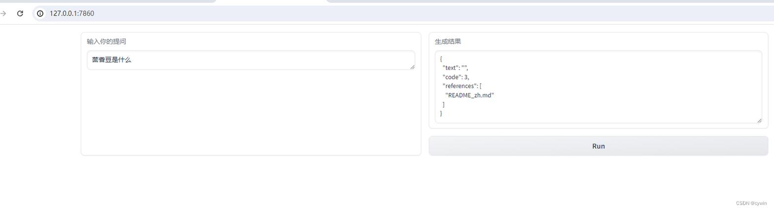Viewport: 774px width, 210px height.
Task: Click the 生成结果 label
Action: click(x=448, y=41)
